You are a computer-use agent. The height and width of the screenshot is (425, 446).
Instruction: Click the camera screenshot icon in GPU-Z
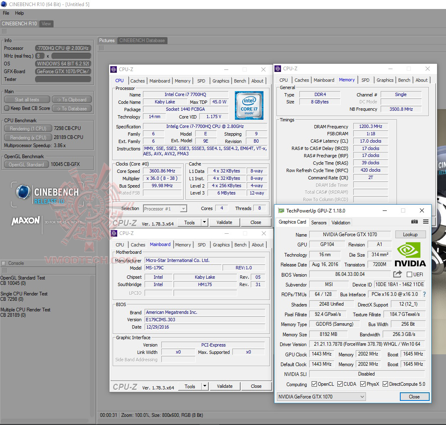(414, 221)
